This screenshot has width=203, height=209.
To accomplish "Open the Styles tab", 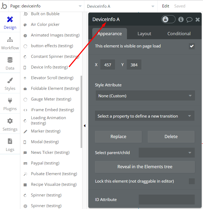I will click(10, 84).
